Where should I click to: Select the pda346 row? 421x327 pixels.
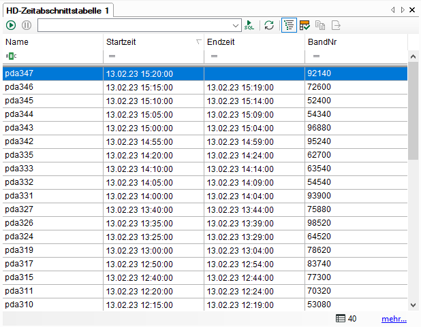coord(52,87)
